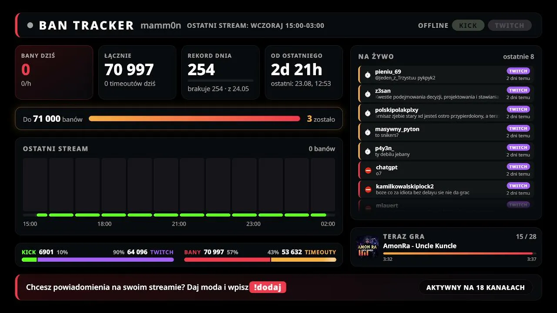Click the 15:00 chart time label
Image resolution: width=557 pixels, height=313 pixels.
click(30, 224)
